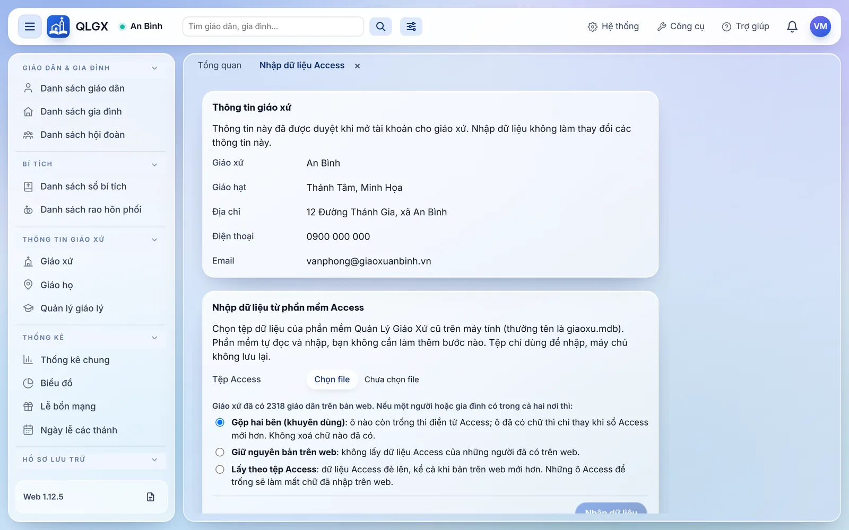
Task: Open notifications bell
Action: pyautogui.click(x=792, y=26)
